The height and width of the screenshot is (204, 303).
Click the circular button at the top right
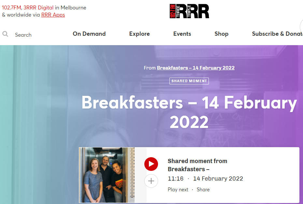pos(301,28)
